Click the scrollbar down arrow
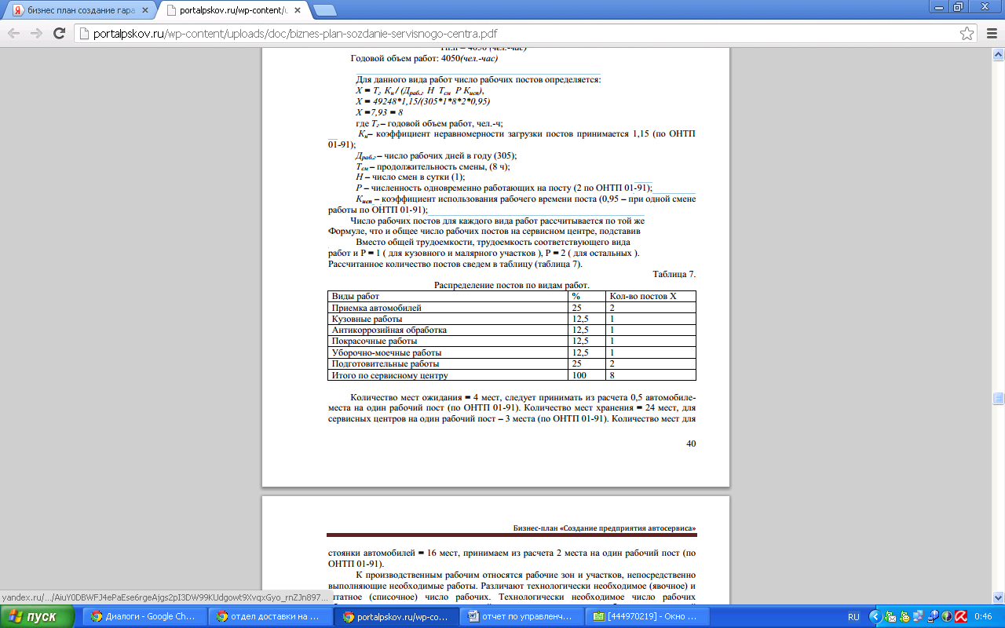 (998, 597)
